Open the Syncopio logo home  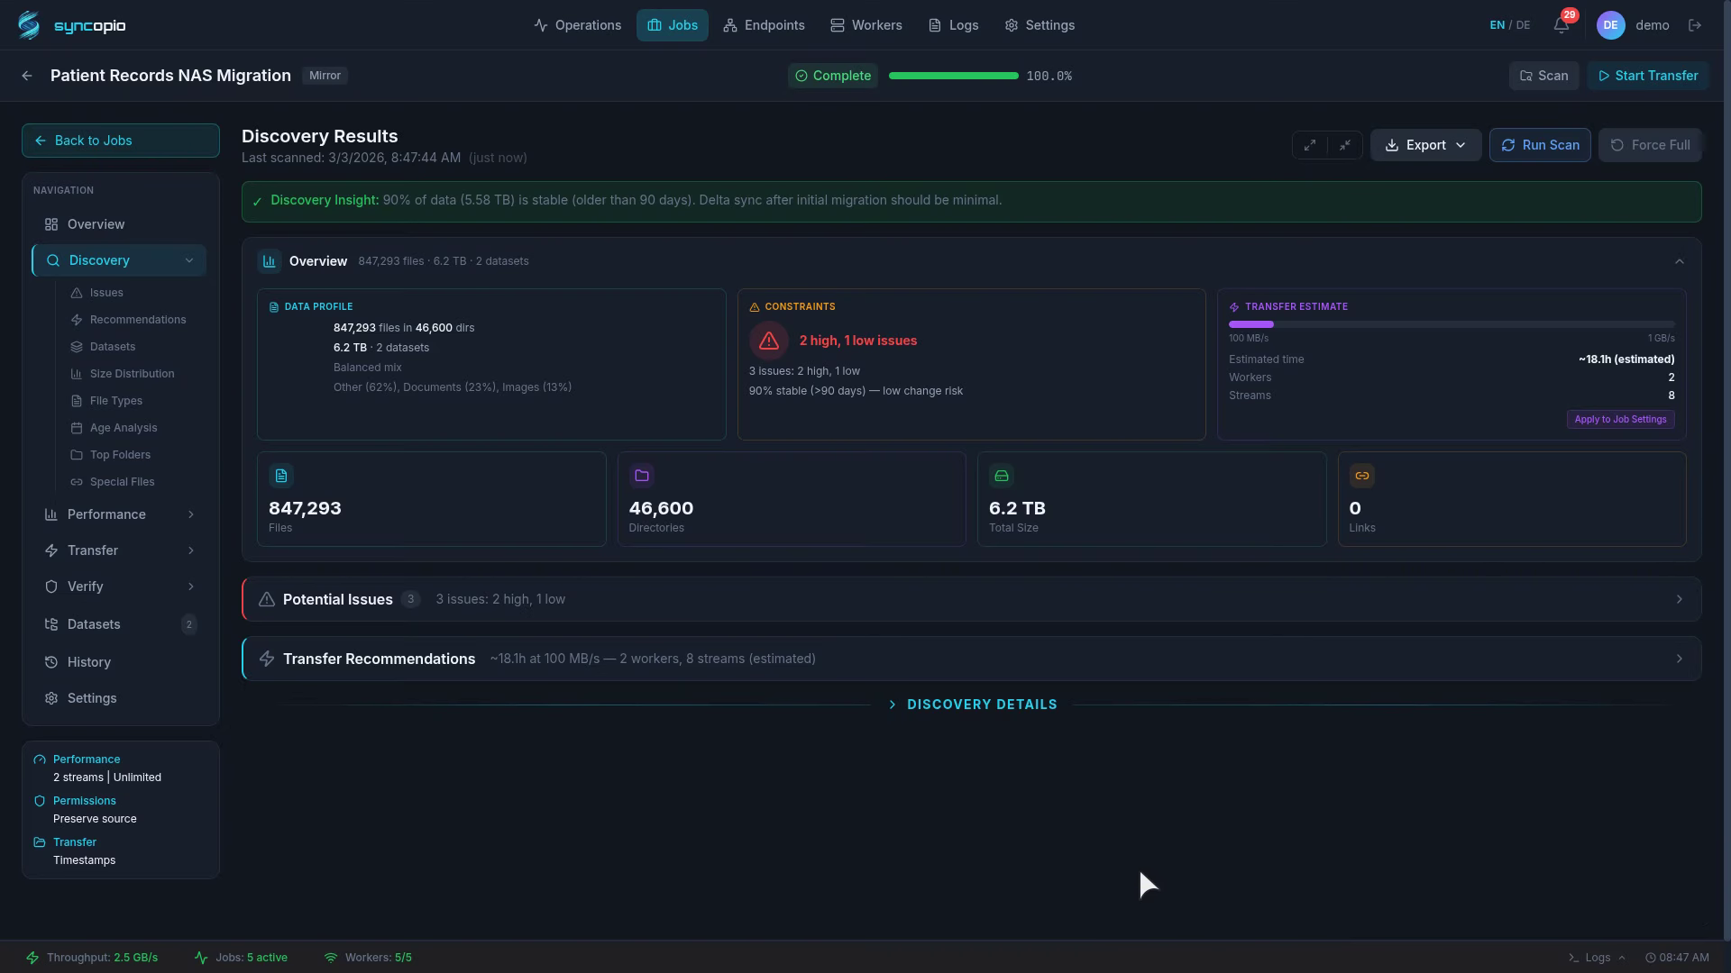point(72,25)
